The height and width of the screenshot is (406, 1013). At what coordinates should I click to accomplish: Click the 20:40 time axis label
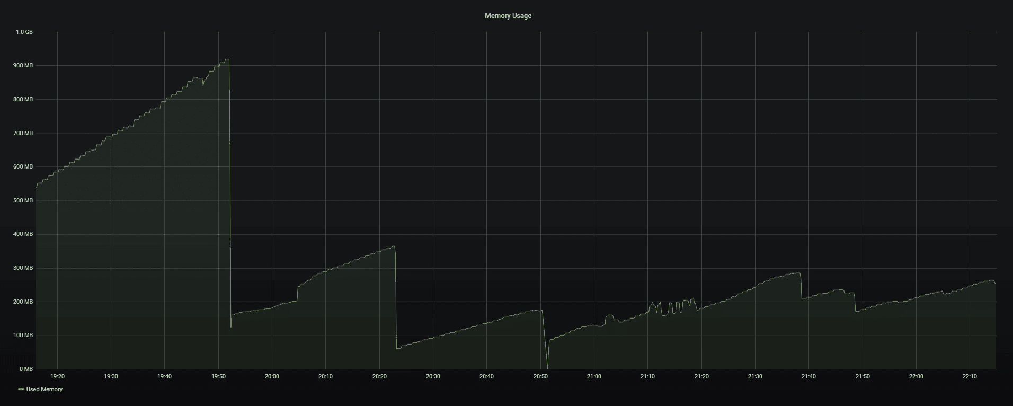pyautogui.click(x=486, y=377)
